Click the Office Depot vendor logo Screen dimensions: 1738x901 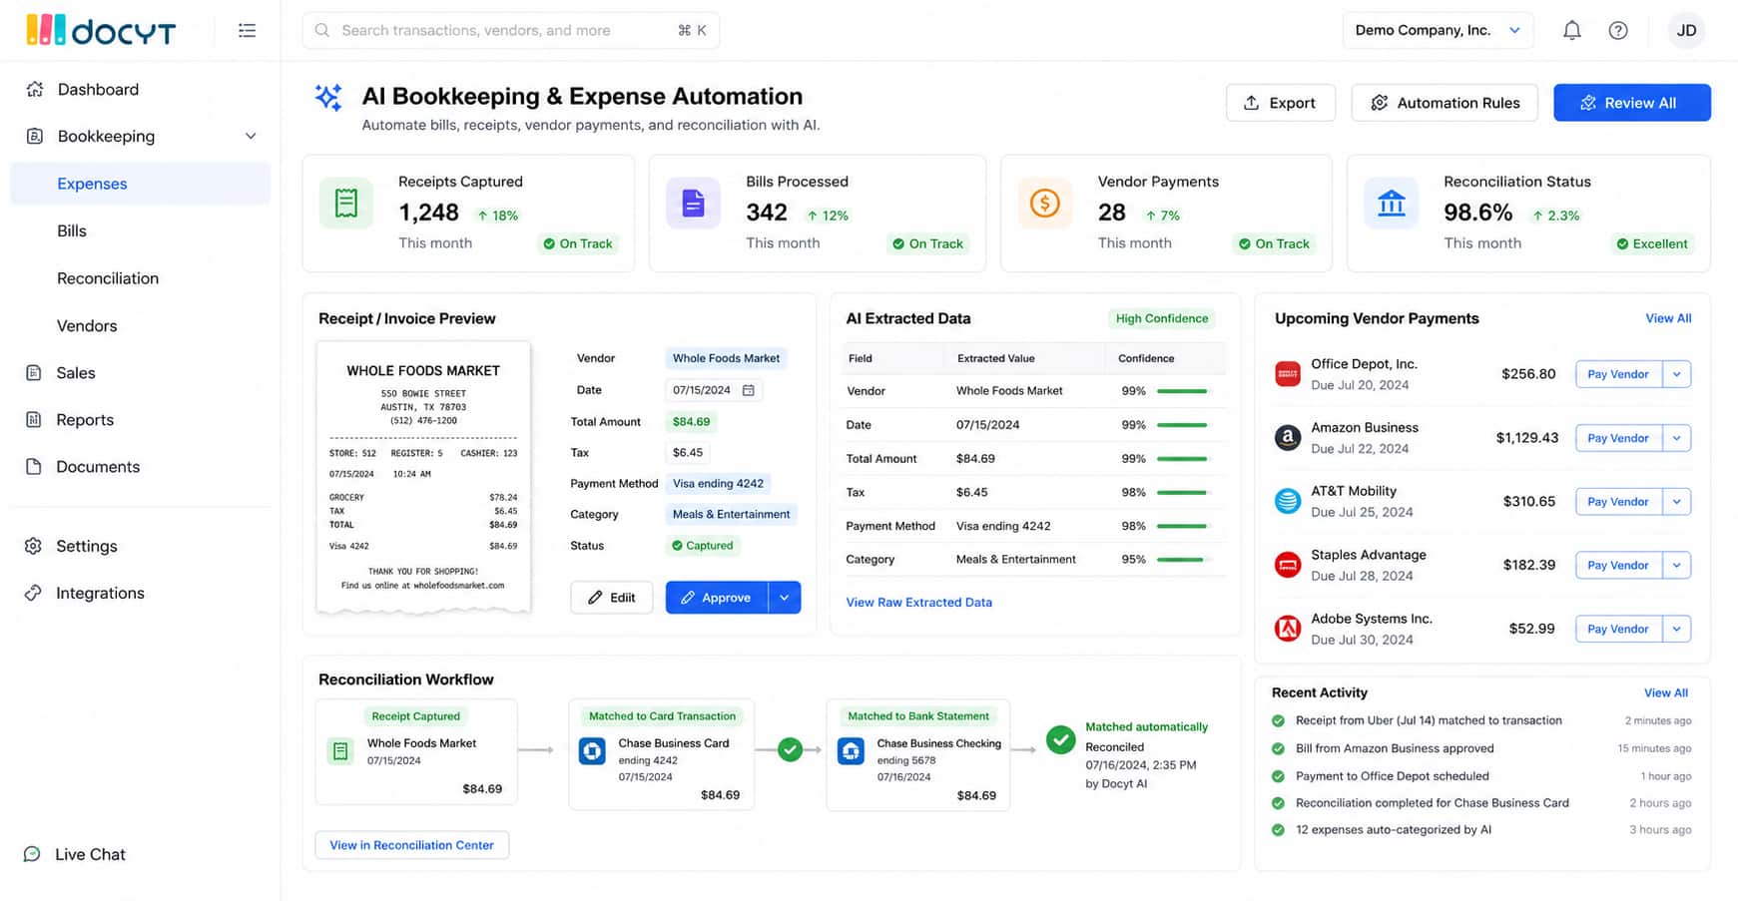pyautogui.click(x=1288, y=374)
